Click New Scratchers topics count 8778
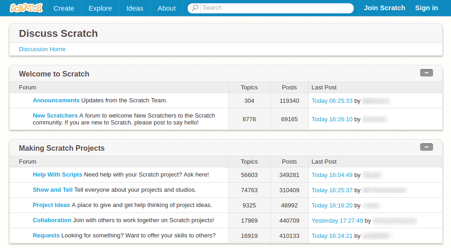Screen dimensions: 451x248 point(249,119)
